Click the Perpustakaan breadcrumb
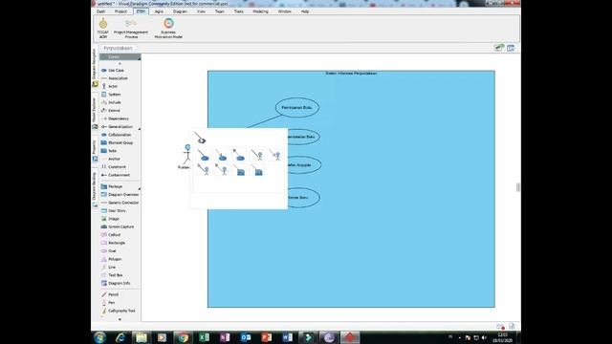 pos(119,48)
